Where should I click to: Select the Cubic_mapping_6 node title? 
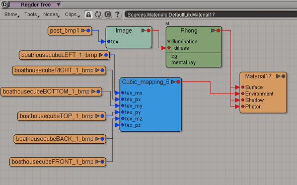tap(145, 82)
